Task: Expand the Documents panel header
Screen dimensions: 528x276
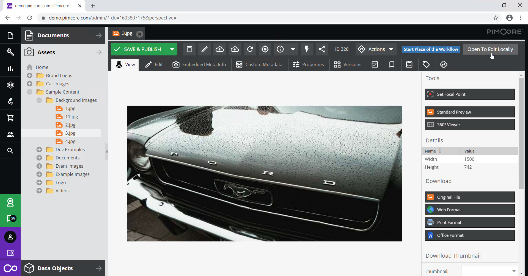Action: point(63,35)
